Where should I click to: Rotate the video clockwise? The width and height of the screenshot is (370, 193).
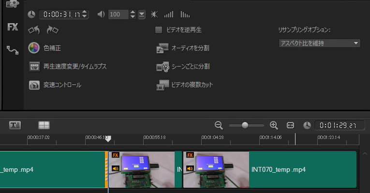pyautogui.click(x=52, y=30)
